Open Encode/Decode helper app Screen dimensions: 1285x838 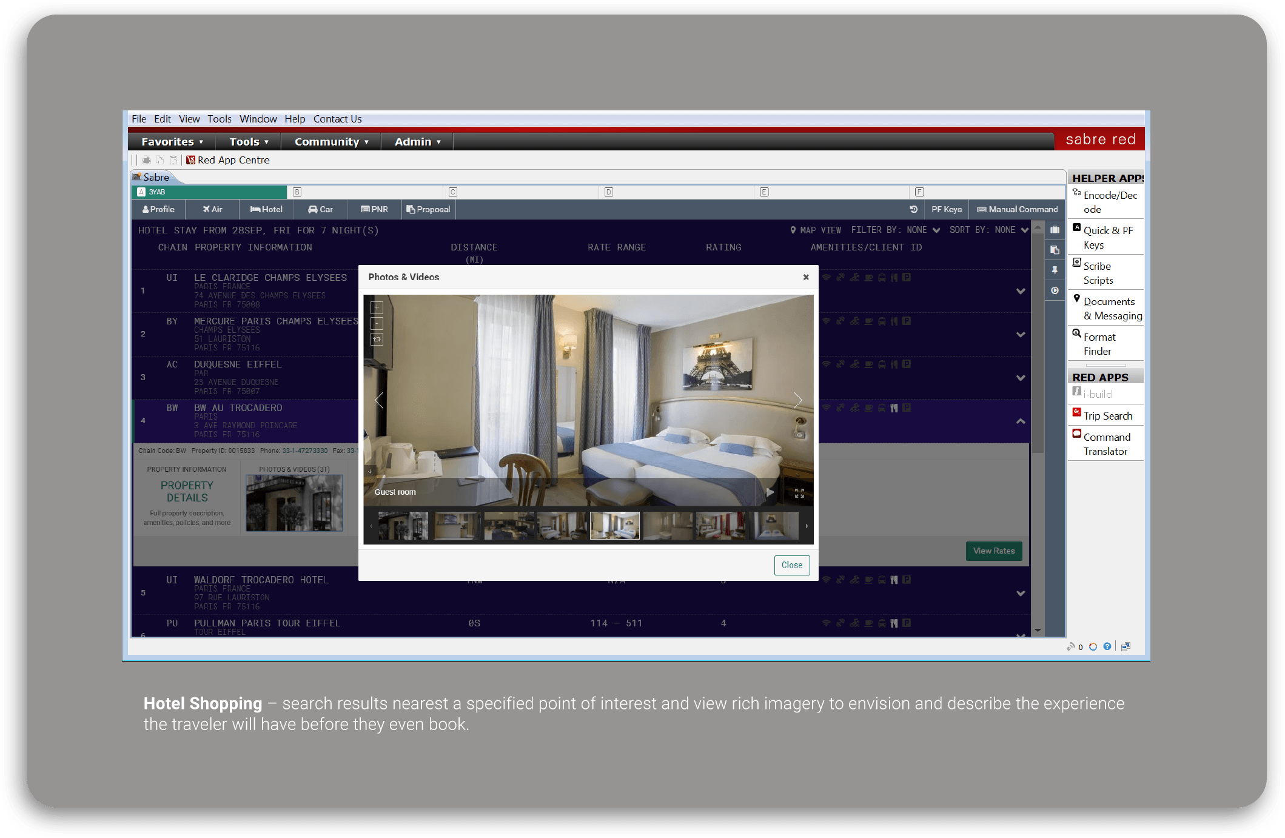pos(1106,203)
